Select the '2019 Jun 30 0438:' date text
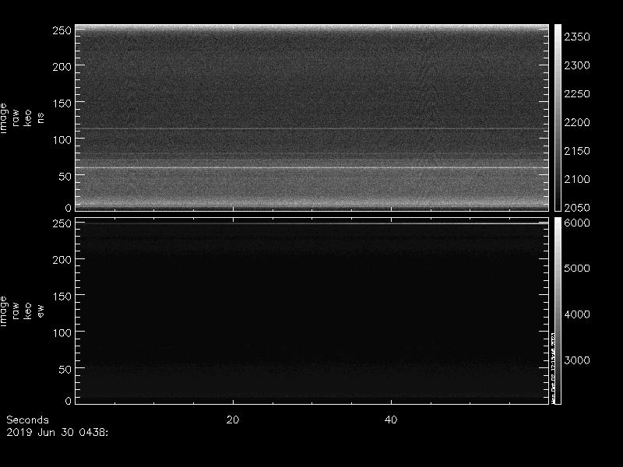This screenshot has width=623, height=467. click(57, 433)
